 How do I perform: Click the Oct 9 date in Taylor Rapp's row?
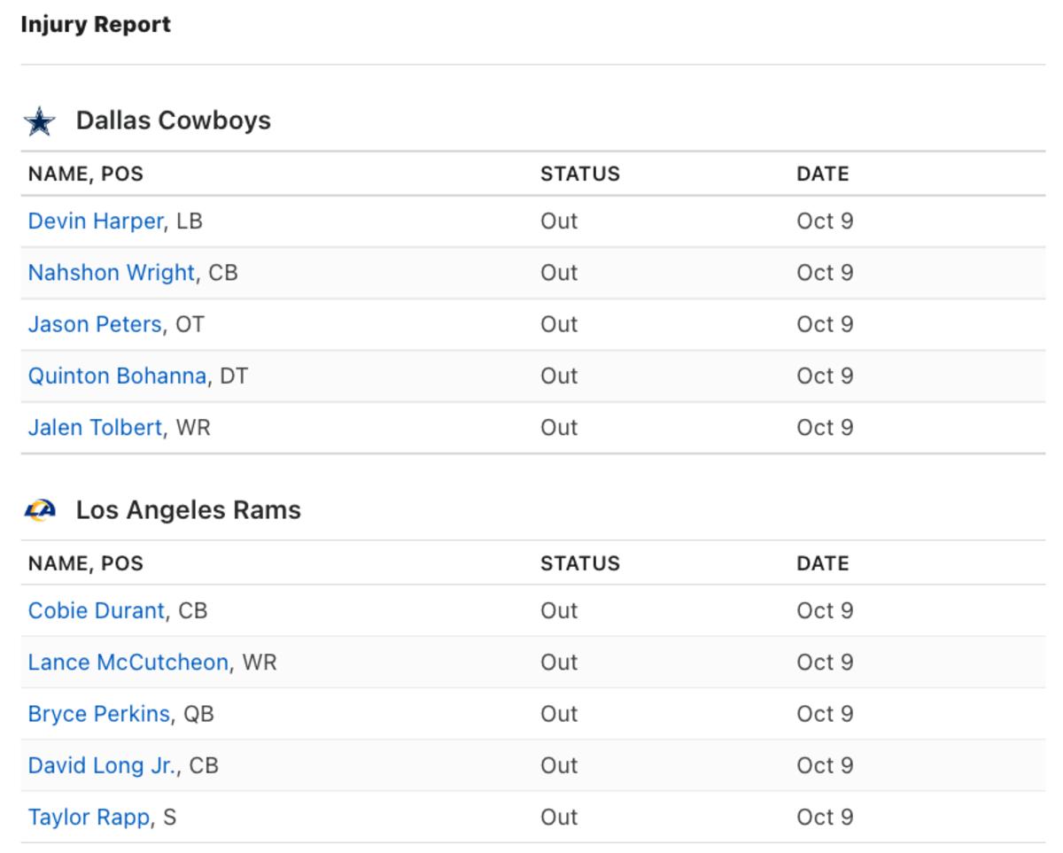[825, 817]
